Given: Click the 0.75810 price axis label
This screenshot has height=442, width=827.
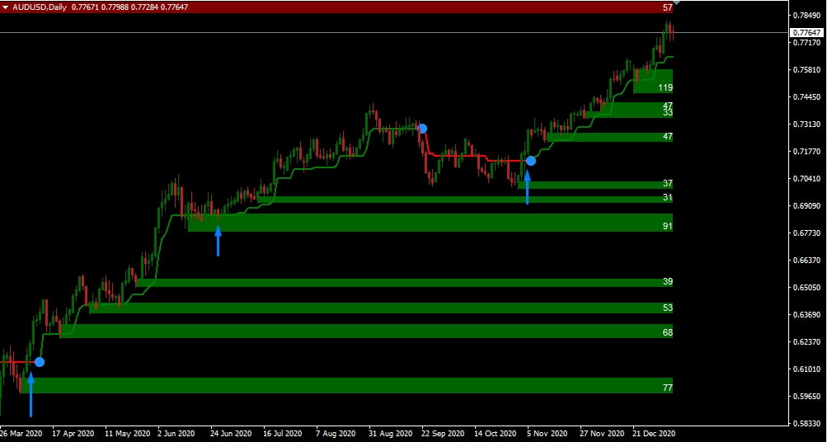Looking at the screenshot, I should pos(807,69).
